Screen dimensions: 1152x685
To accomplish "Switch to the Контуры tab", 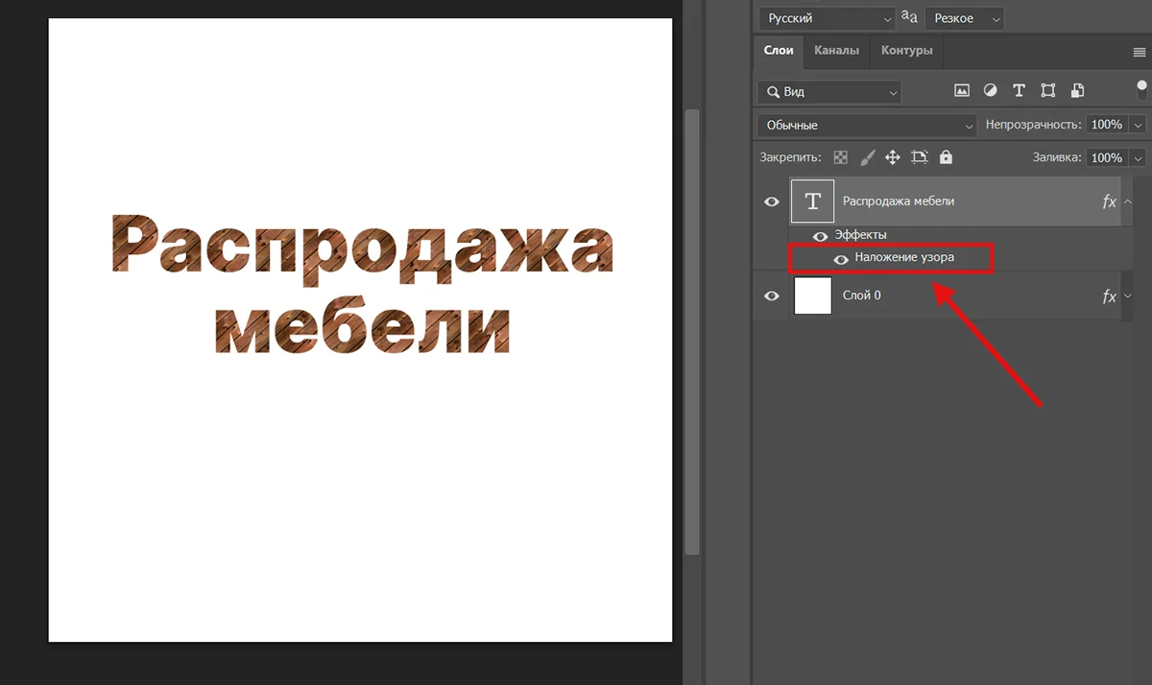I will 906,51.
